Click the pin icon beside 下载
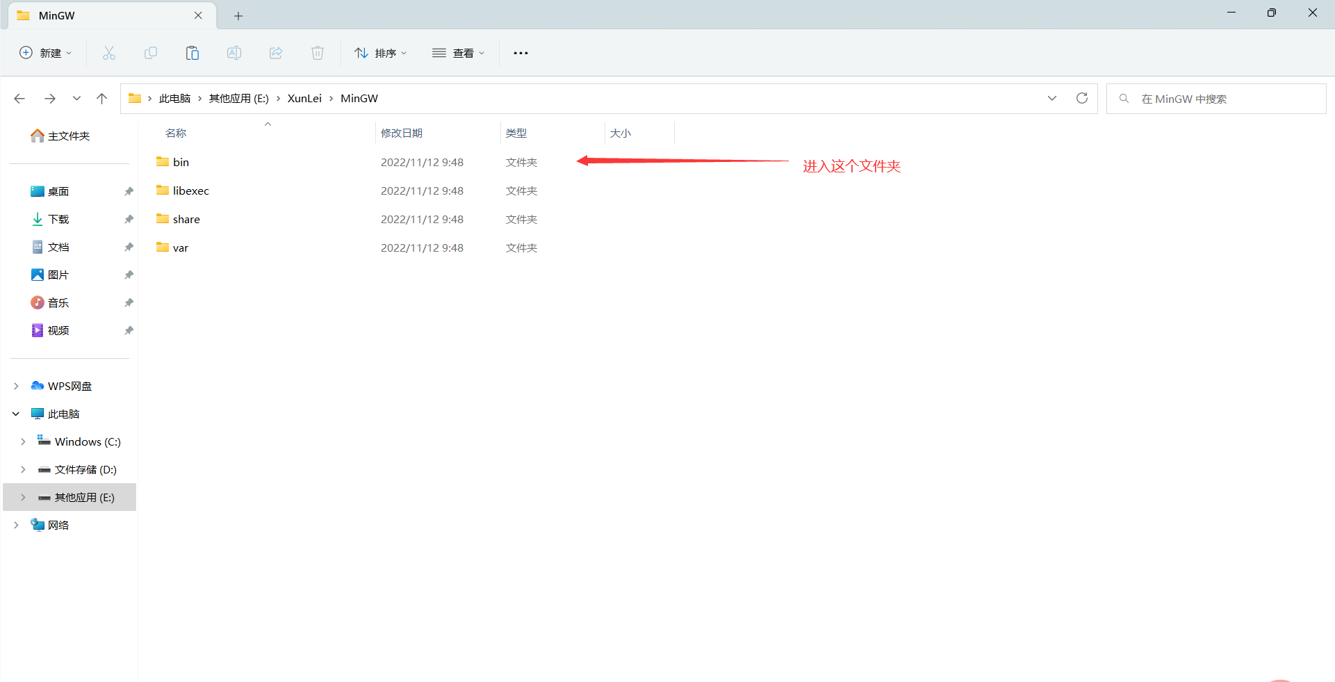 tap(129, 219)
